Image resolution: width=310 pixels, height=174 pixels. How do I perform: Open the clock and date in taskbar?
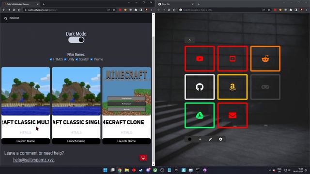298,170
